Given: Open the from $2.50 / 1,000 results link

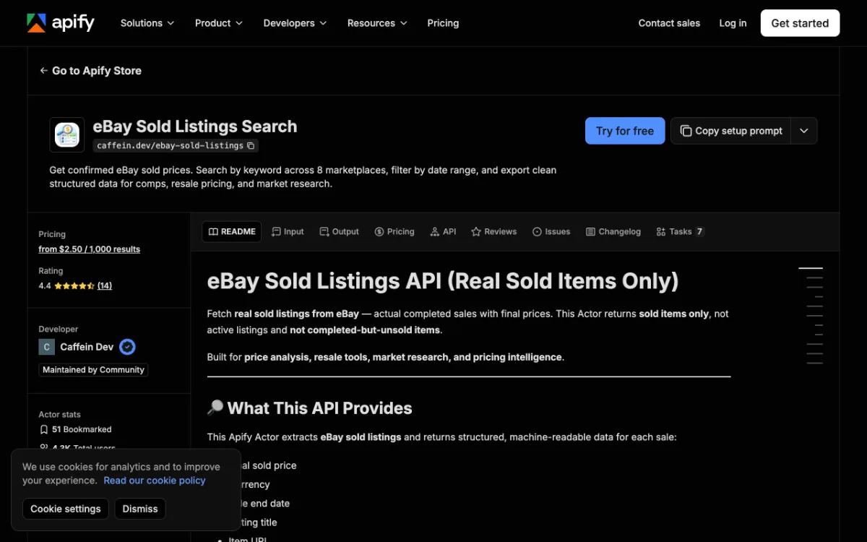Looking at the screenshot, I should [x=90, y=249].
